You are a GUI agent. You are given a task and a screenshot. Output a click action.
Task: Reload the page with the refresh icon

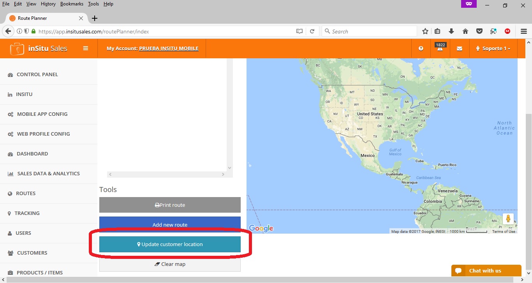tap(312, 31)
